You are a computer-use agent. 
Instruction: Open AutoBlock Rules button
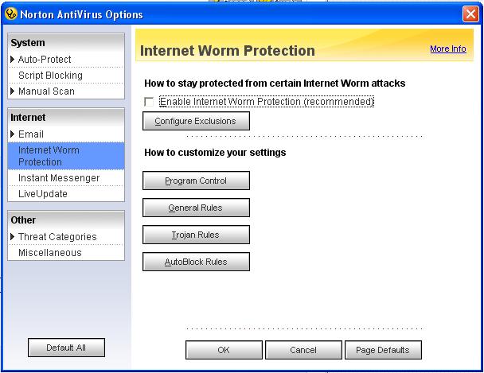(x=196, y=262)
